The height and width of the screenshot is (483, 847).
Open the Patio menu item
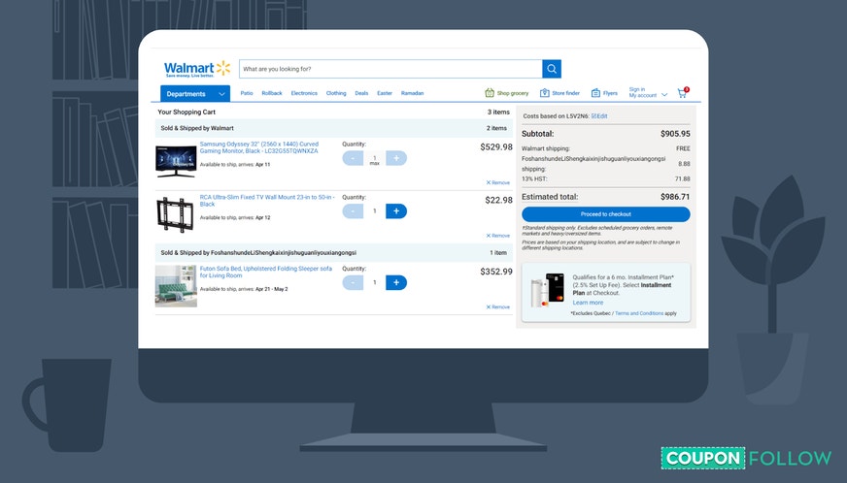click(247, 93)
